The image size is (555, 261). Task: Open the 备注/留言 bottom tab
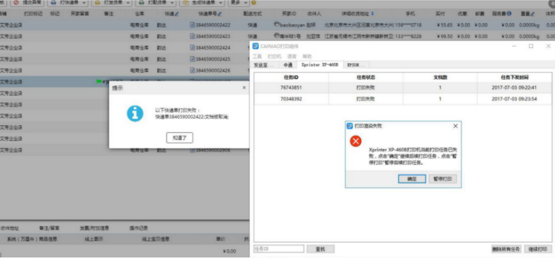[x=50, y=228]
